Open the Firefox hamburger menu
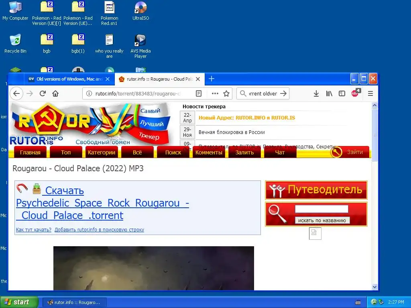The image size is (411, 308). coord(370,93)
